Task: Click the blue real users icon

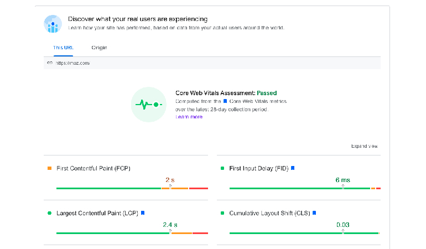Action: pyautogui.click(x=53, y=23)
